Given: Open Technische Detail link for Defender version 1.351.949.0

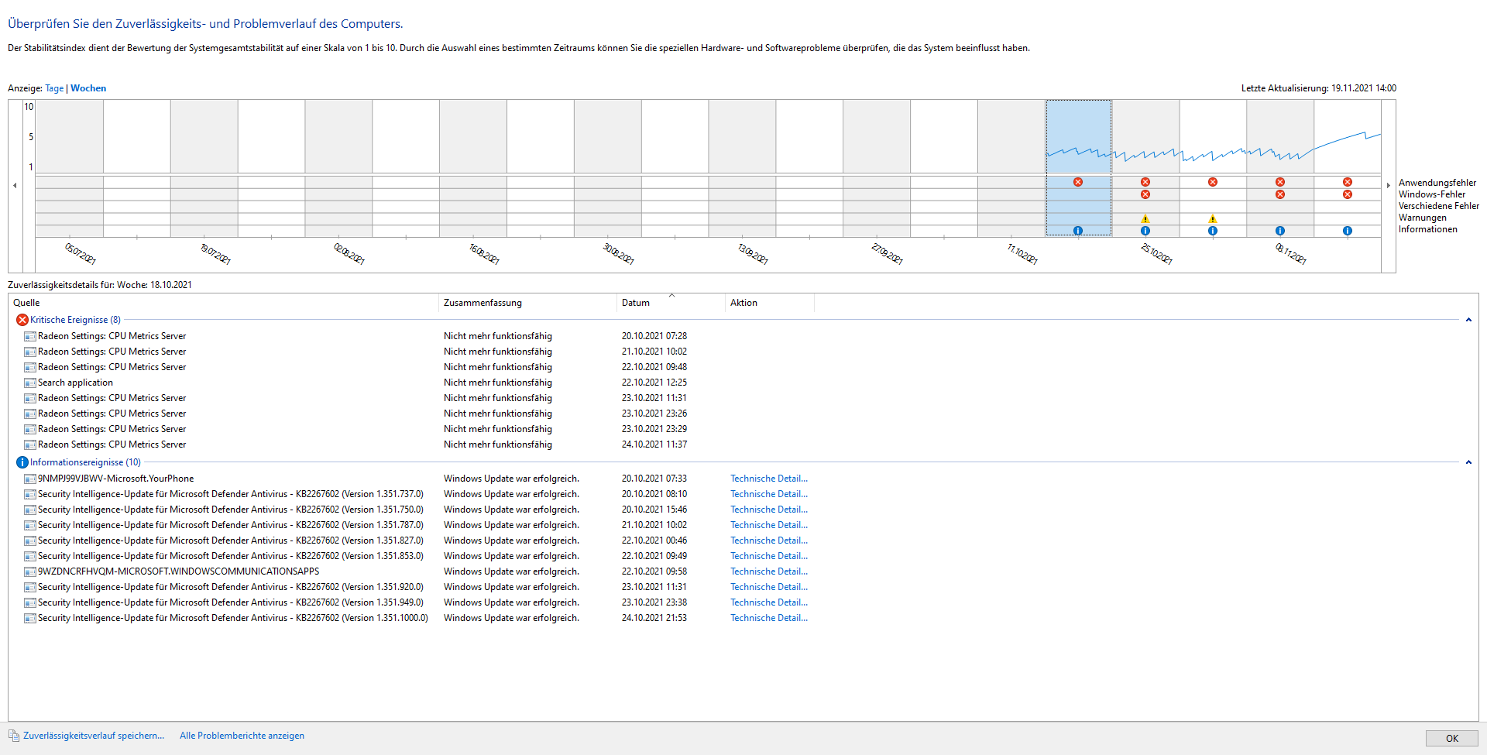Looking at the screenshot, I should coord(769,602).
